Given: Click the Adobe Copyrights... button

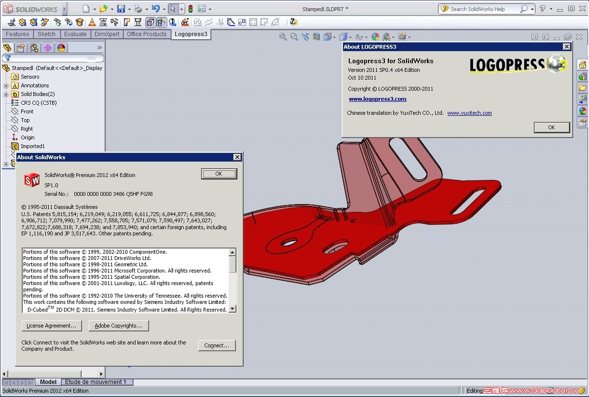Looking at the screenshot, I should [118, 326].
